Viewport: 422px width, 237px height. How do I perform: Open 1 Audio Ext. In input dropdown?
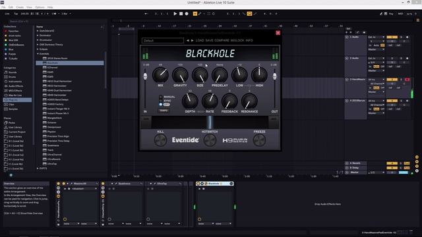tap(377, 37)
